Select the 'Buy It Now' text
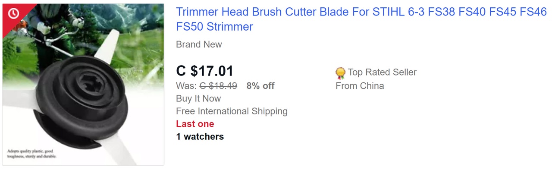 pyautogui.click(x=198, y=98)
